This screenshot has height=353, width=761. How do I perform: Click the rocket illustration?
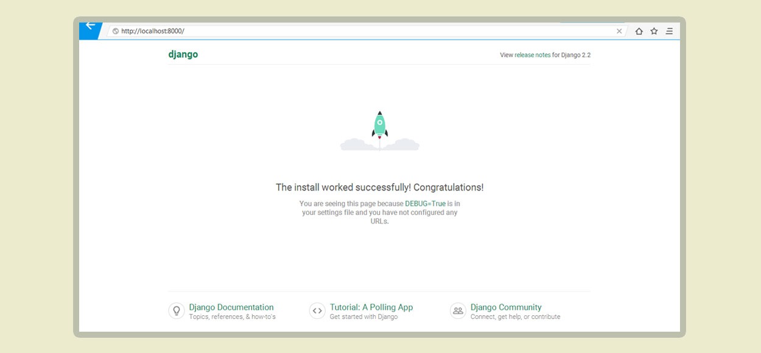pos(380,130)
